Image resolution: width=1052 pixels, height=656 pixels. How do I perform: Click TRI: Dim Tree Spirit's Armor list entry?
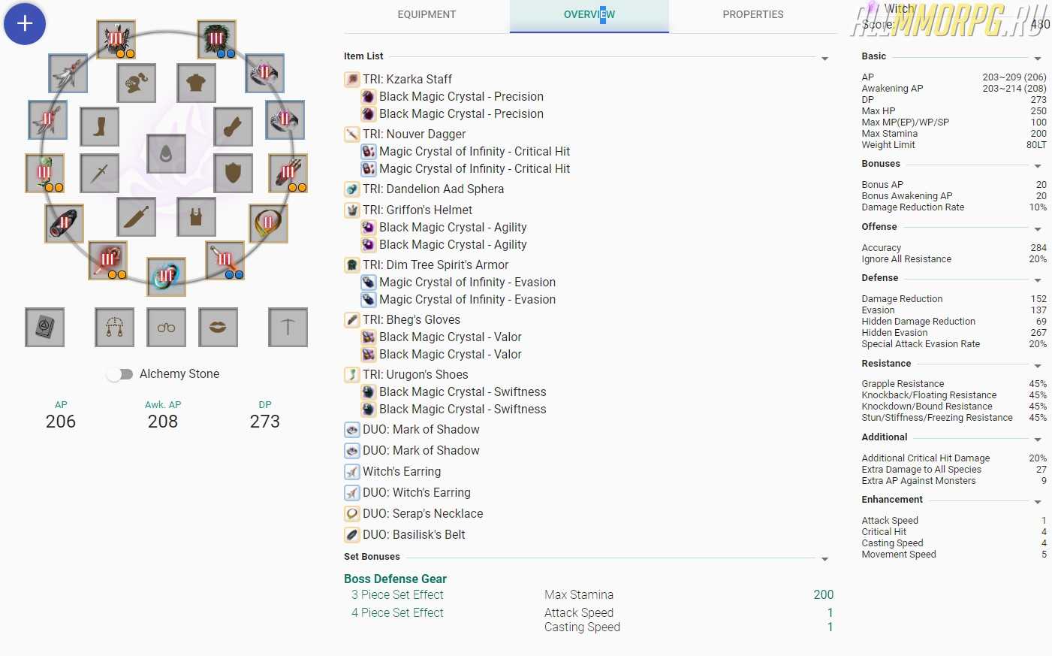pyautogui.click(x=436, y=265)
